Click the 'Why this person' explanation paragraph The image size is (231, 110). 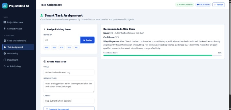162,45
